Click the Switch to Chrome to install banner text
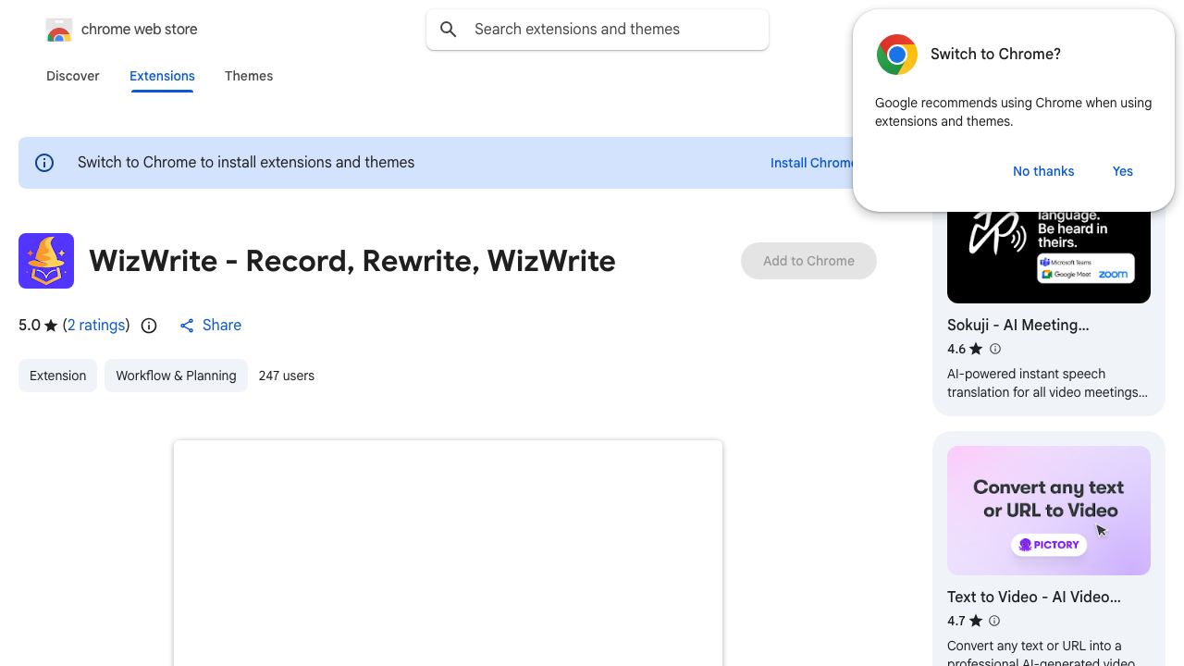 pos(246,163)
